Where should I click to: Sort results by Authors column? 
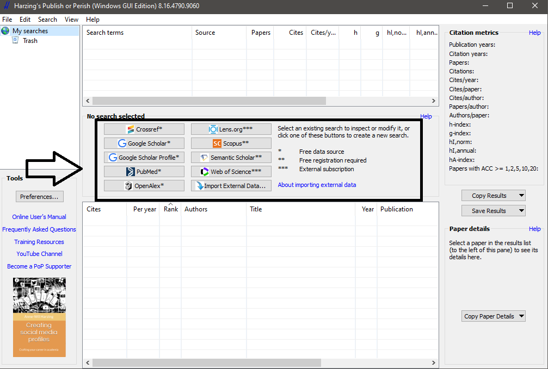tap(213, 209)
